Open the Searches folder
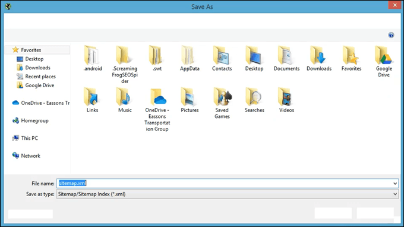Viewport: 404px width, 227px height. 254,100
